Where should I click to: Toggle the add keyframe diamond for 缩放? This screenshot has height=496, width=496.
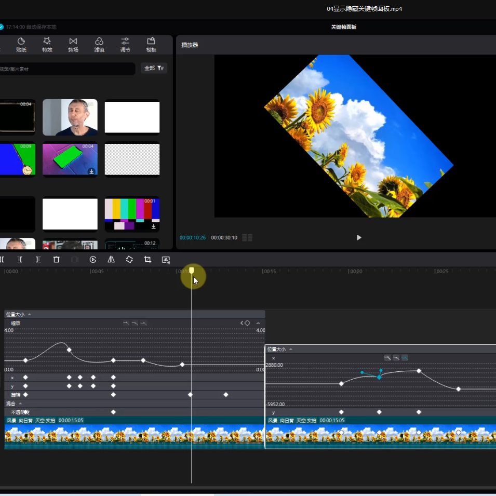(x=247, y=323)
